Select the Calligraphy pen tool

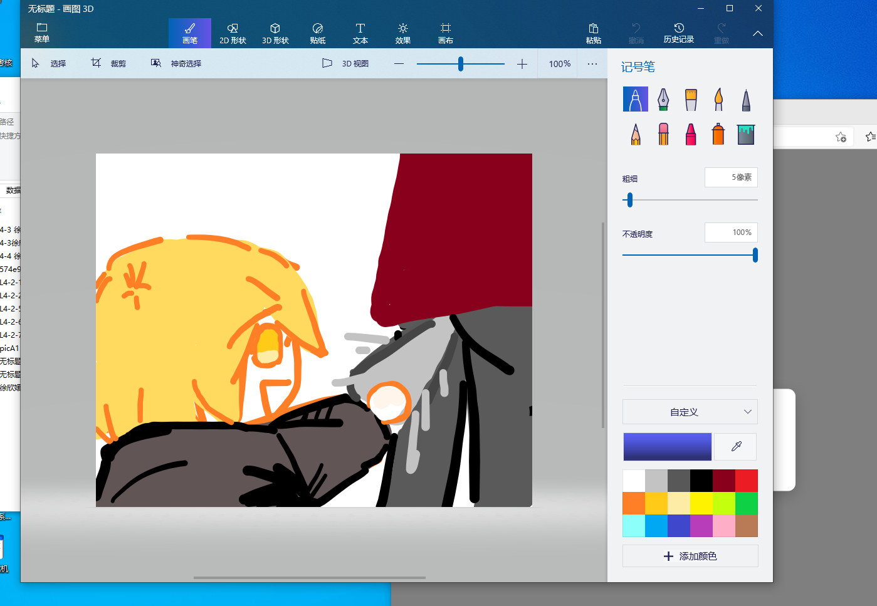coord(663,99)
